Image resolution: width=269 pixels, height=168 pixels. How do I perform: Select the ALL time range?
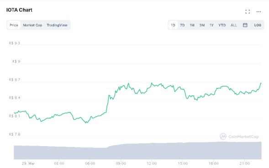pyautogui.click(x=234, y=25)
